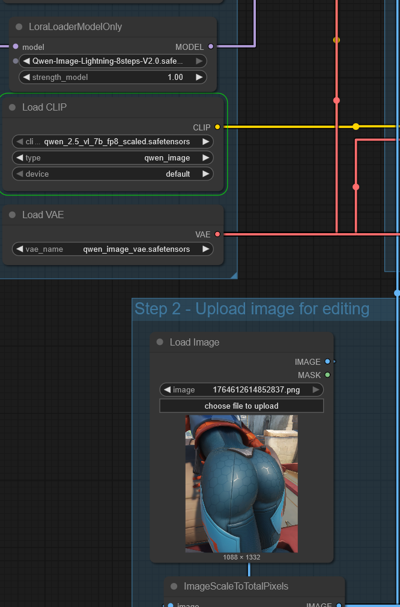Click the 1088 × 1332 dimensions label
Image resolution: width=400 pixels, height=607 pixels.
point(241,558)
